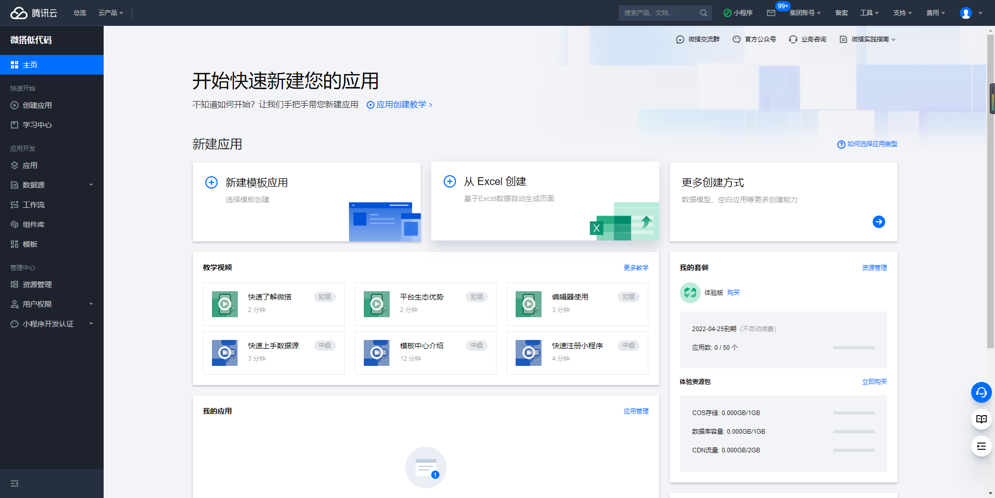995x498 pixels.
Task: Click the 2022-04-25到期 expiry text
Action: 714,329
